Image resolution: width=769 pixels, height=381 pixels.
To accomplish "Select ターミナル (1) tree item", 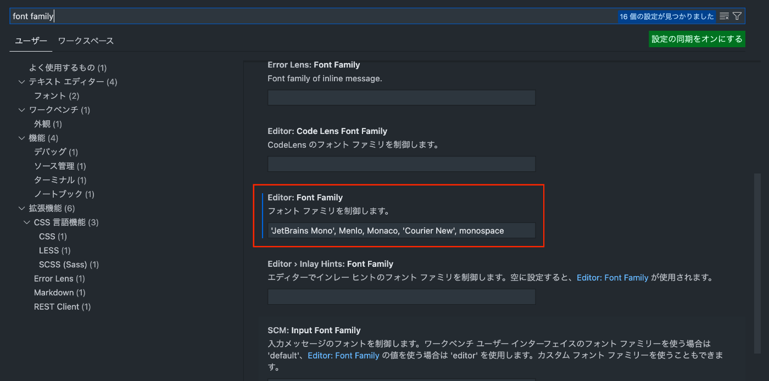I will point(60,180).
